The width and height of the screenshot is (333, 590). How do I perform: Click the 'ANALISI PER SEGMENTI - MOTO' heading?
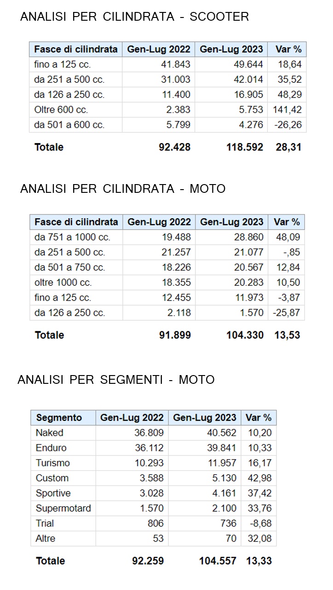click(x=116, y=380)
